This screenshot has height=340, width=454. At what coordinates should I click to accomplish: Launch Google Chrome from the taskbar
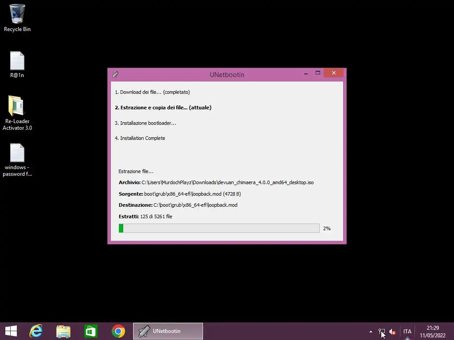pos(118,331)
